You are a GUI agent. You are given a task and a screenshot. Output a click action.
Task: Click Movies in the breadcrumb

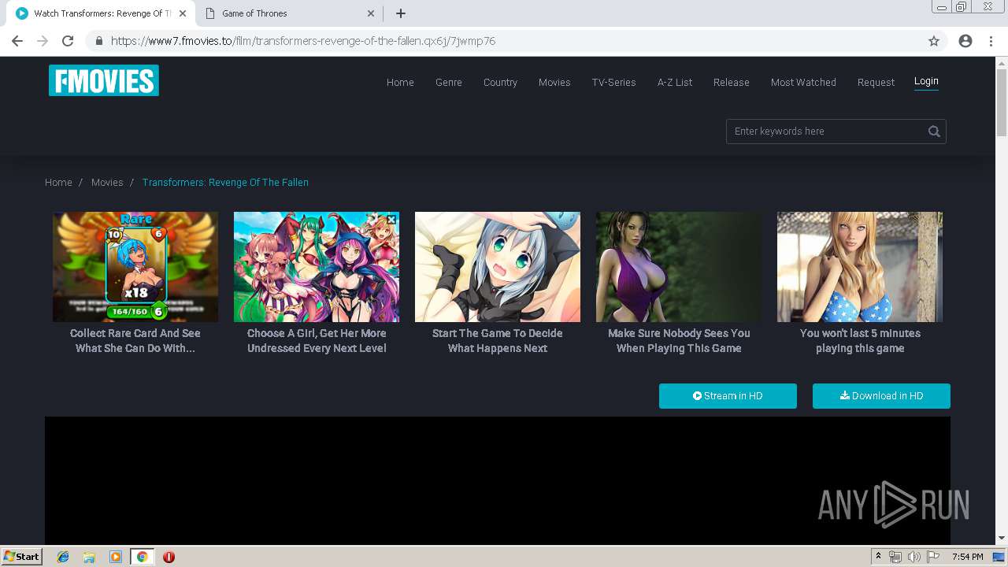pos(107,182)
